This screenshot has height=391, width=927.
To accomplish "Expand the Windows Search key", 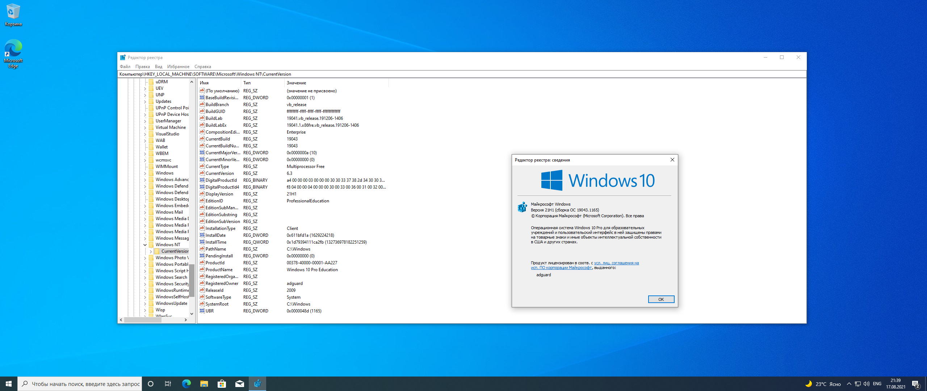I will point(145,277).
